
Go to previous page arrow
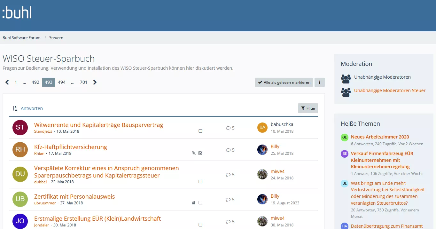pyautogui.click(x=7, y=82)
